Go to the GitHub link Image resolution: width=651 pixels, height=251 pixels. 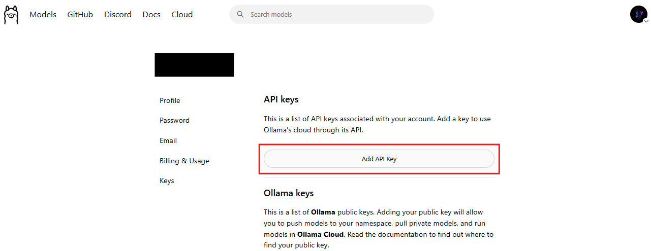[80, 15]
